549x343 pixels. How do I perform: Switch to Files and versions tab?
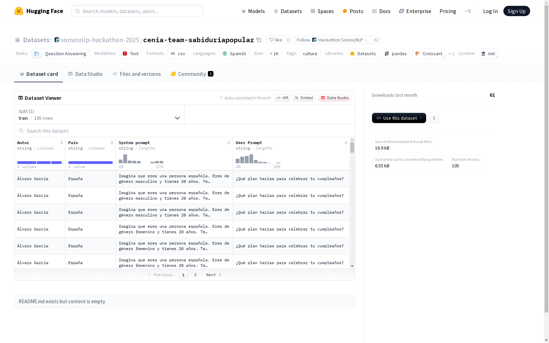pyautogui.click(x=137, y=74)
